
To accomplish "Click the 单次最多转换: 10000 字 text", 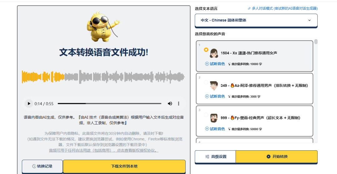I will pyautogui.click(x=247, y=64).
